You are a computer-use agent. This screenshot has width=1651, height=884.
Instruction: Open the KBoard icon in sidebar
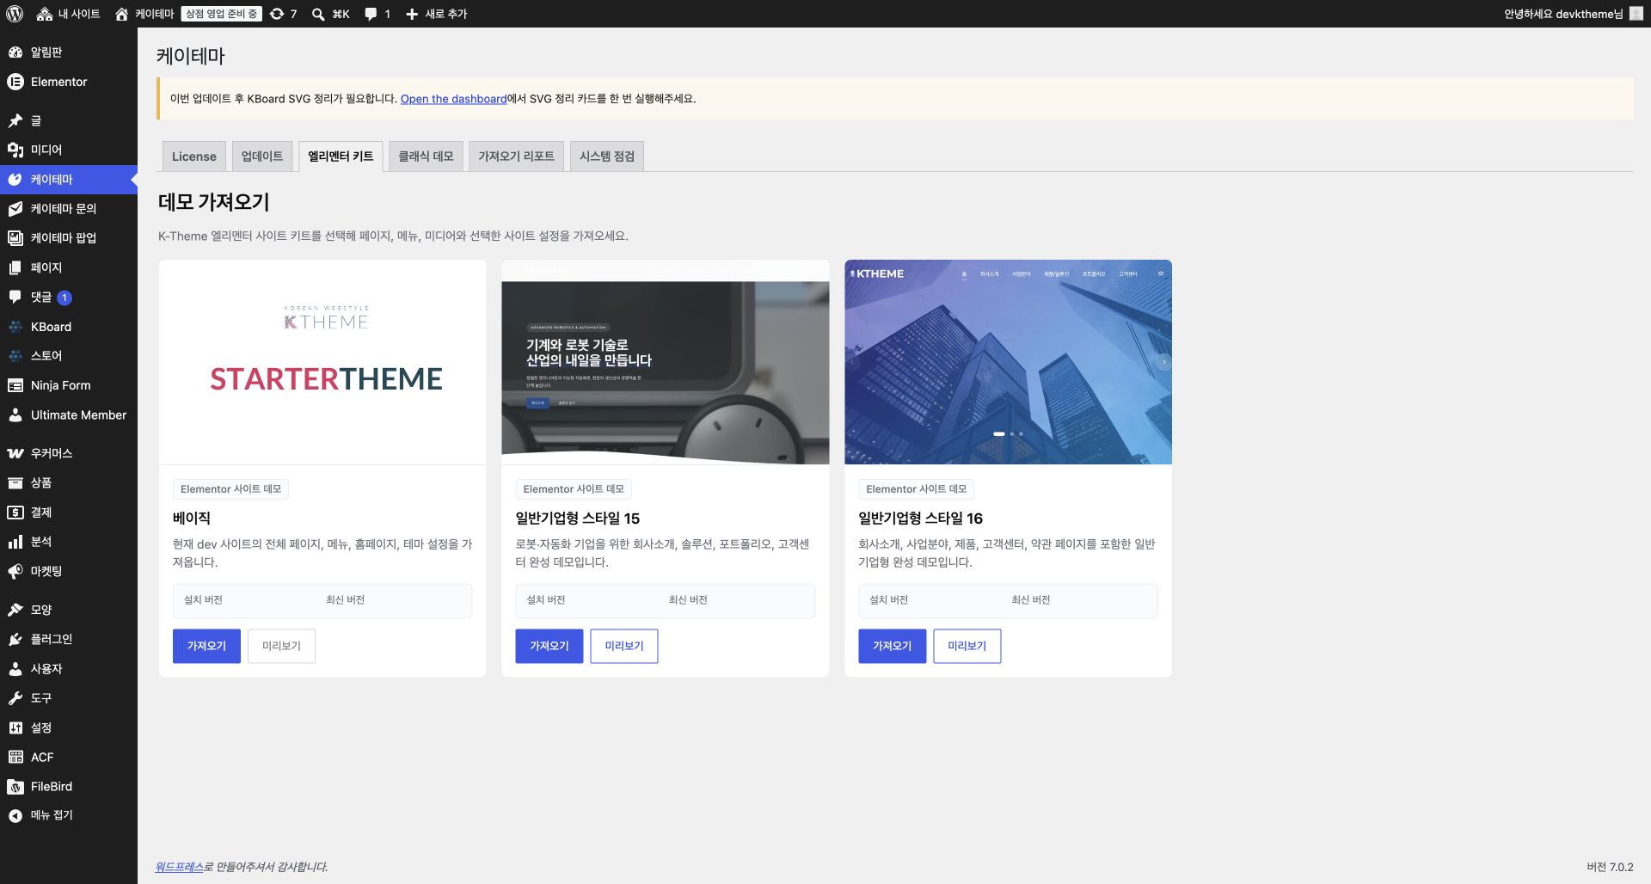click(15, 327)
